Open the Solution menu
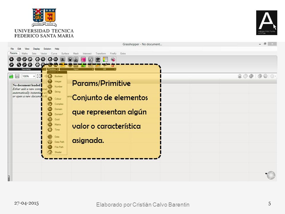The height and width of the screenshot is (214, 285). click(x=47, y=49)
